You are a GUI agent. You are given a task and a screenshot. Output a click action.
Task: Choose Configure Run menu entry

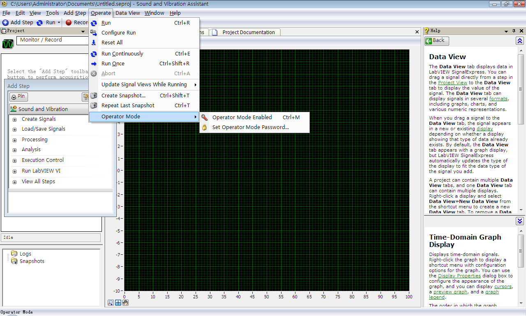(144, 33)
